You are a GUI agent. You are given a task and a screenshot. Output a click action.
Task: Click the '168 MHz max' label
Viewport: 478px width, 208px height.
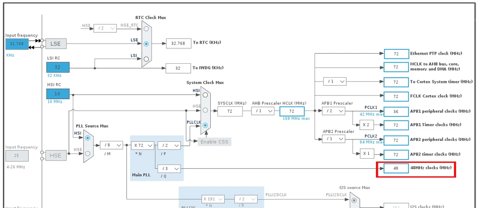(x=296, y=118)
